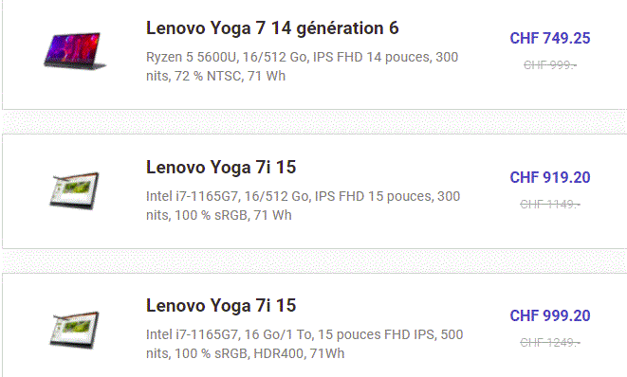The image size is (627, 377).
Task: Click the crossed-out CHF 999.- original price
Action: click(550, 64)
